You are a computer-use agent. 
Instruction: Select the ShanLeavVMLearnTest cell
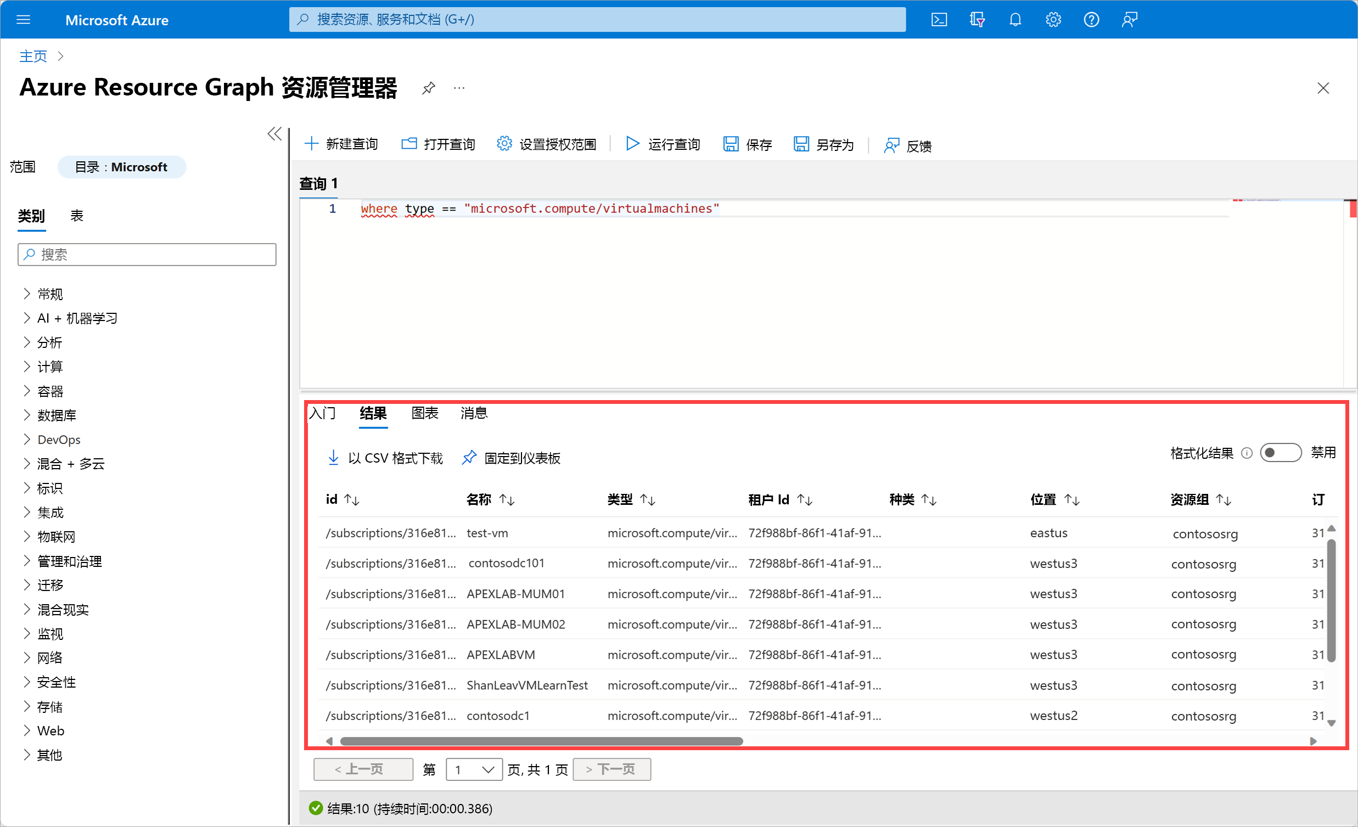(528, 685)
